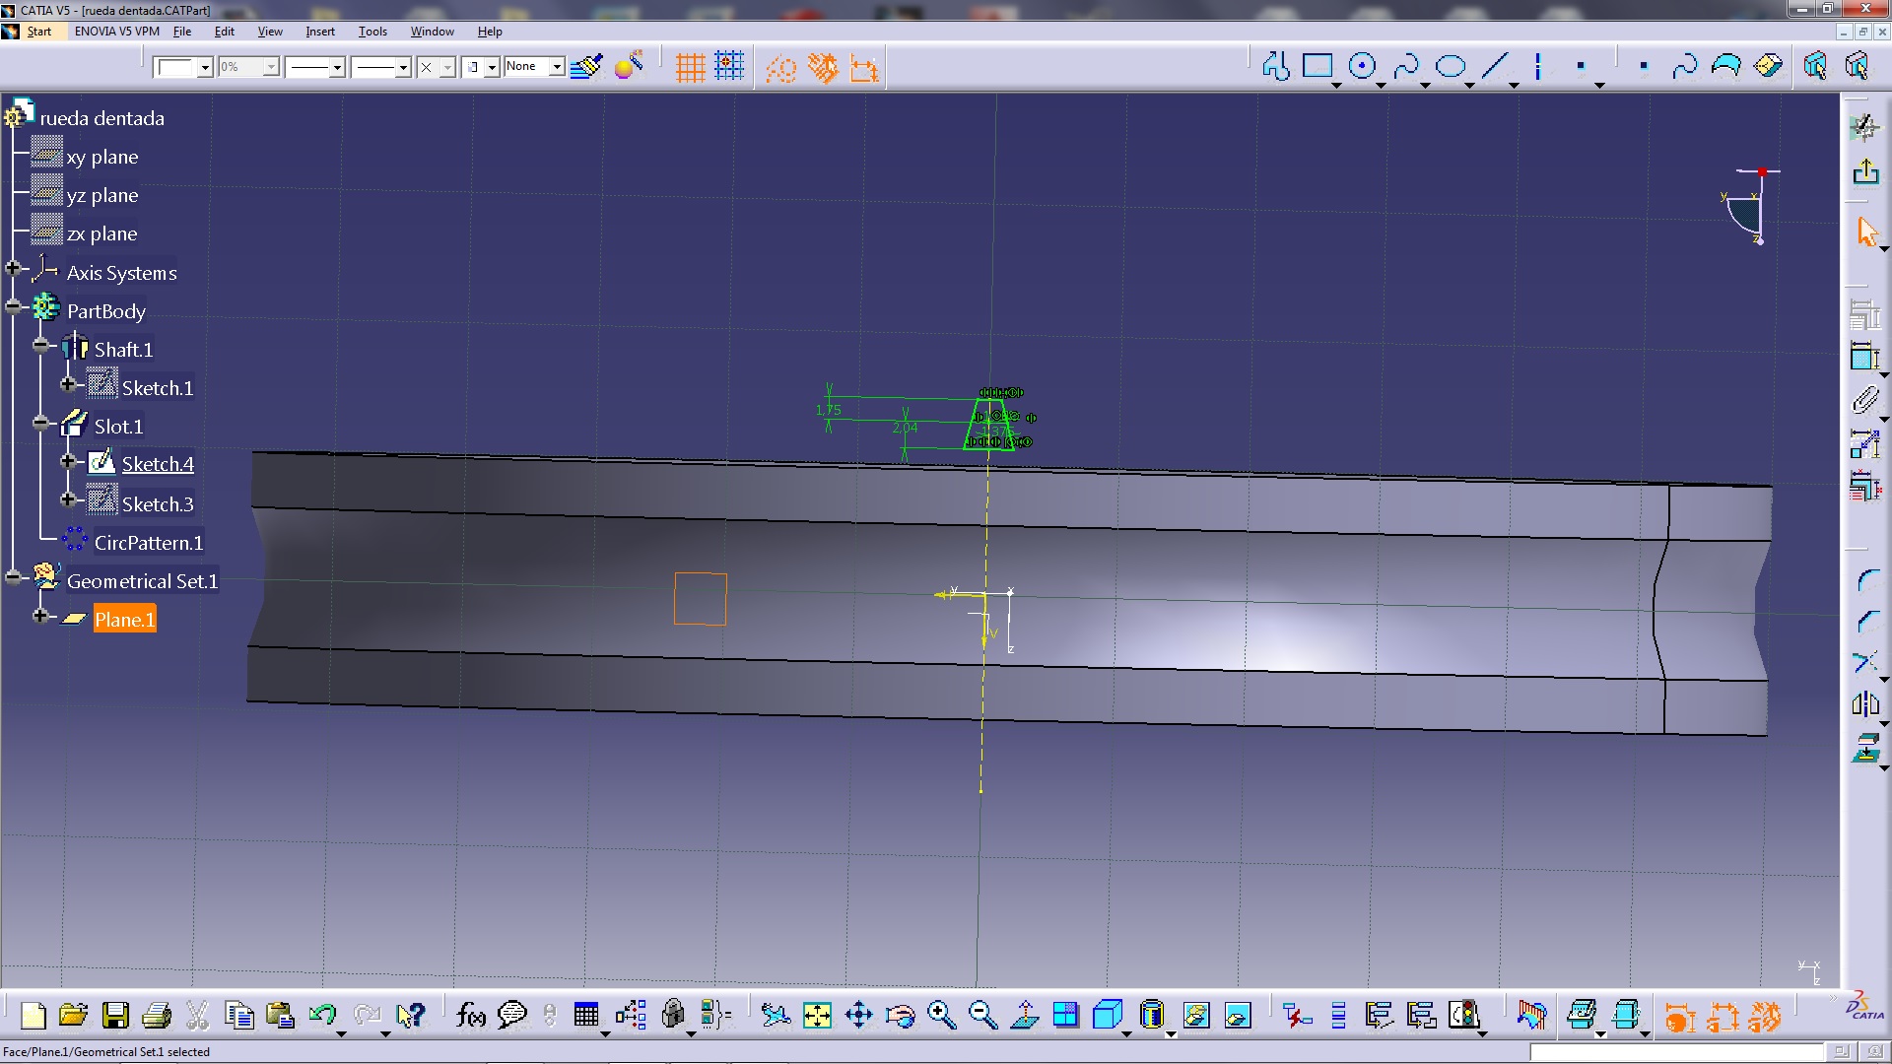Select zx plane in the tree
This screenshot has height=1064, width=1892.
(x=101, y=234)
